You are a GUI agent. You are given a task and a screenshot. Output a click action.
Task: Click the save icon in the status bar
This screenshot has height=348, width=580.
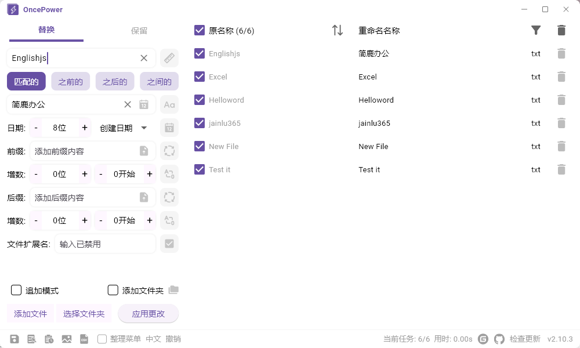tap(14, 339)
